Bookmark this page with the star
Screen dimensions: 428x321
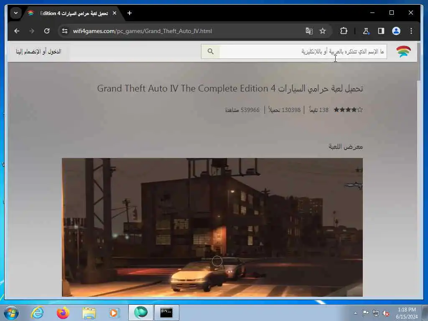pyautogui.click(x=323, y=31)
